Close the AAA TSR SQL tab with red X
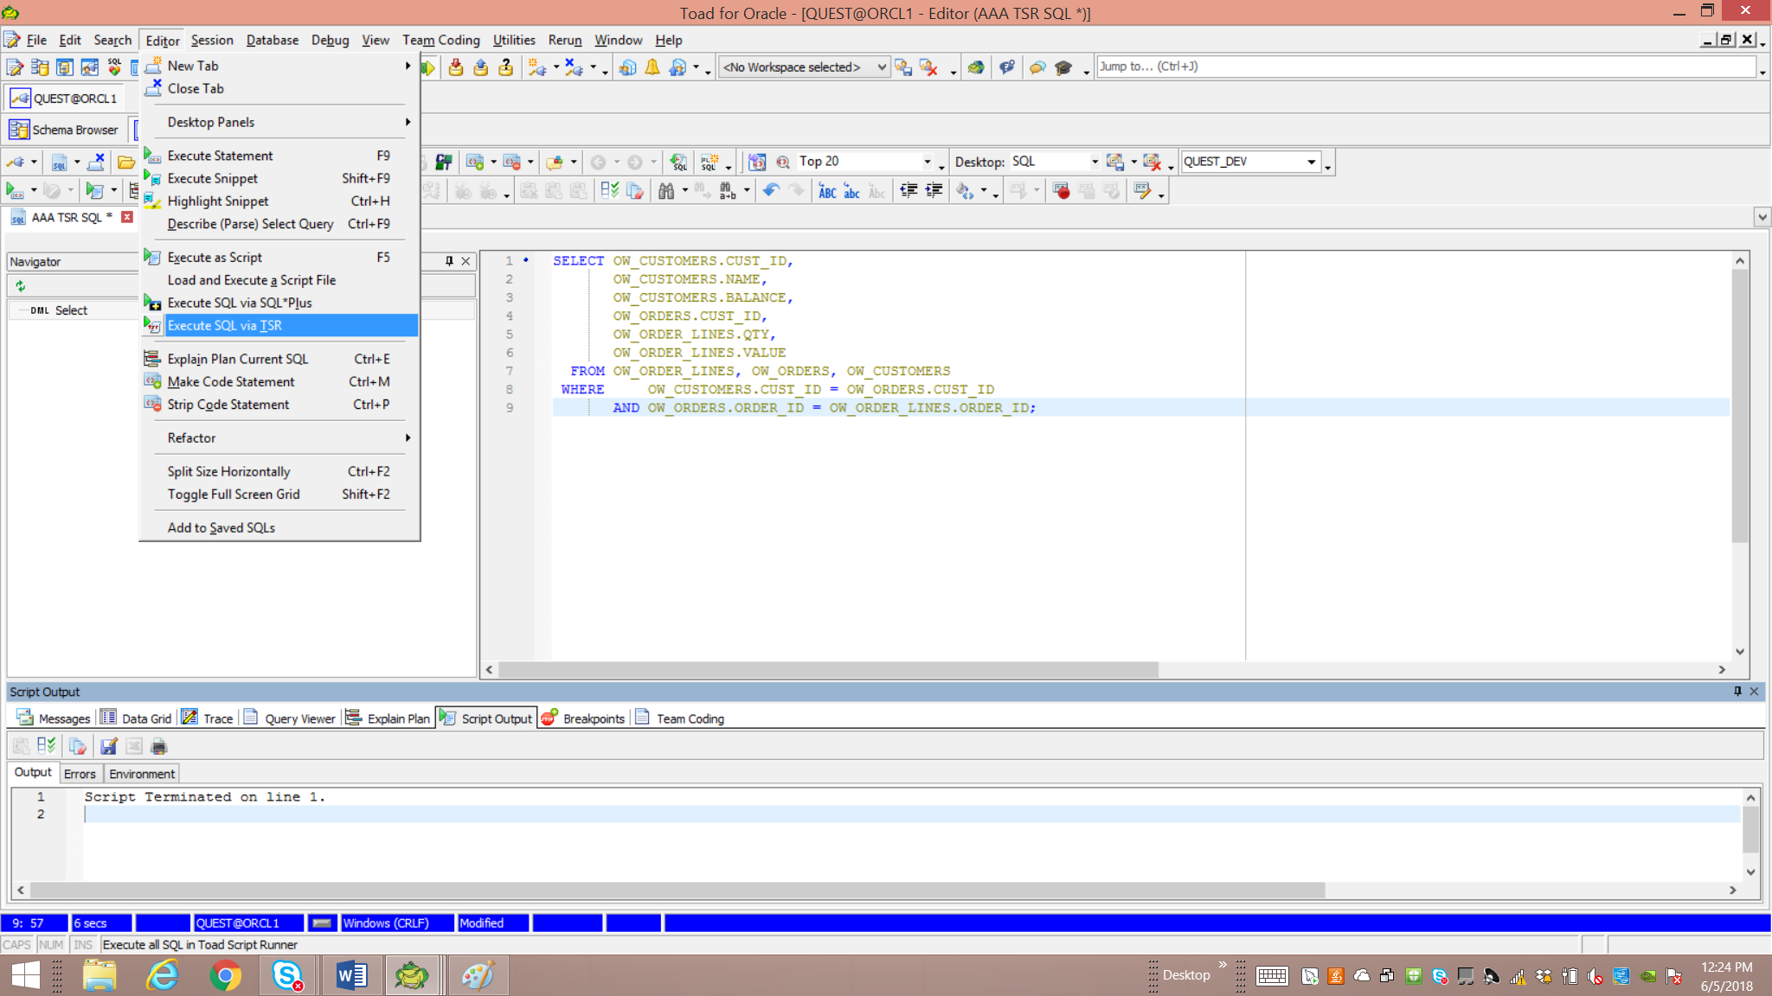 (127, 217)
